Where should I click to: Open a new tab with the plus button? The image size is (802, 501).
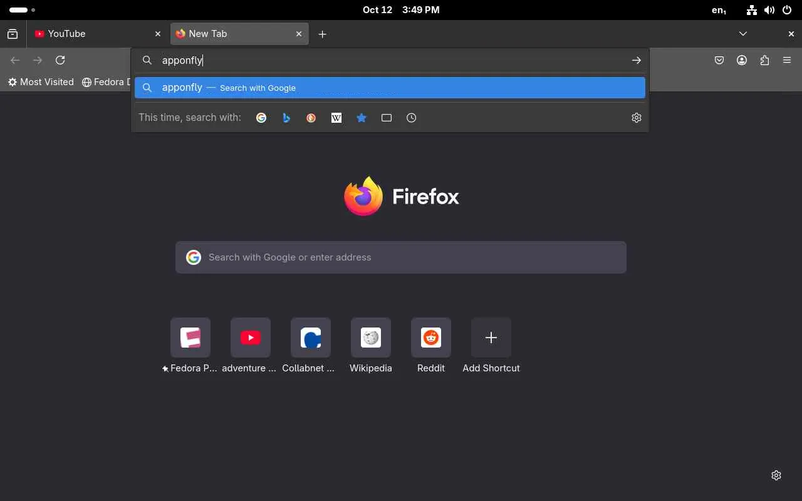click(322, 34)
